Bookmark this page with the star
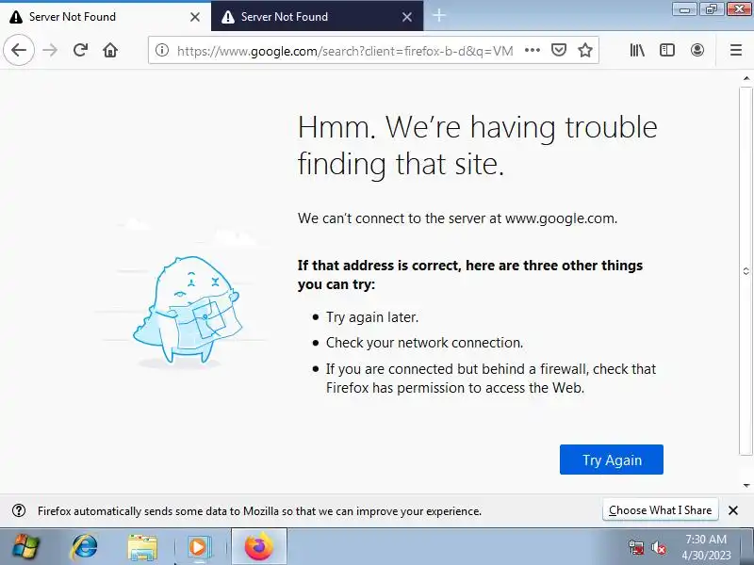 click(x=584, y=50)
